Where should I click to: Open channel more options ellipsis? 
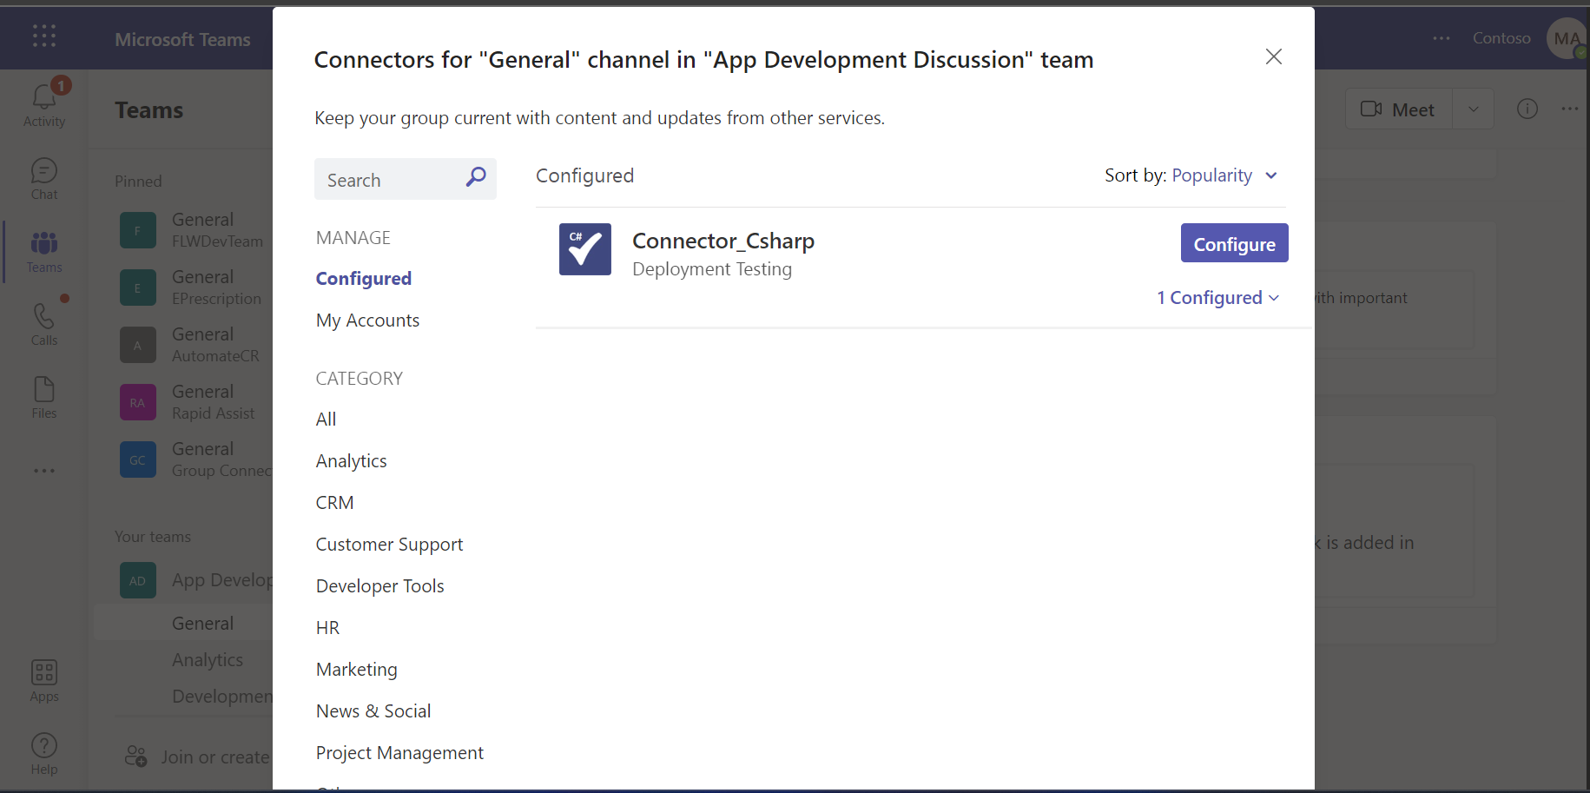[x=1570, y=109]
